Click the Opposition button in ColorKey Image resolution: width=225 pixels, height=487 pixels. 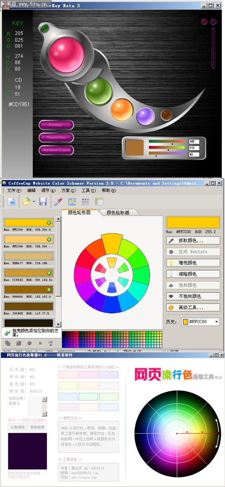56,137
